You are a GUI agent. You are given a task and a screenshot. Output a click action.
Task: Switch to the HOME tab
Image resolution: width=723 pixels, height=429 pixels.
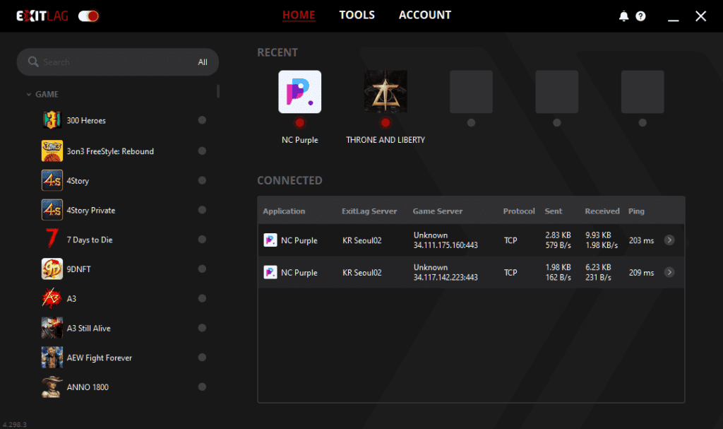pos(299,16)
